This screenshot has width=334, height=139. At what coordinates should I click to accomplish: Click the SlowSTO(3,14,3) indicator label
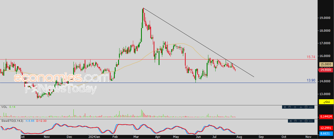[13, 121]
